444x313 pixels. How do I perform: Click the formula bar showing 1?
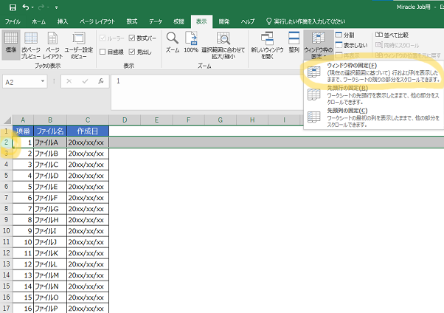pyautogui.click(x=207, y=92)
